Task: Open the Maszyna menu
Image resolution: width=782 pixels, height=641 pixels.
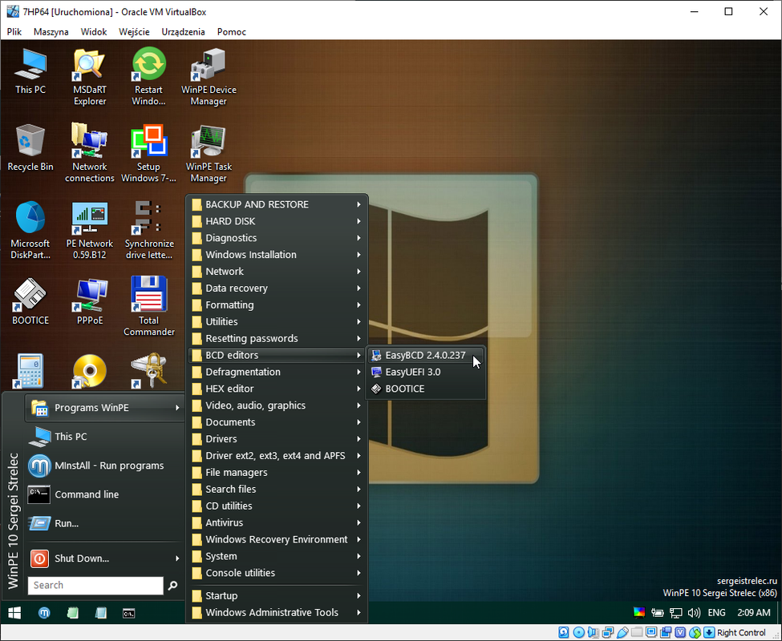Action: click(51, 31)
